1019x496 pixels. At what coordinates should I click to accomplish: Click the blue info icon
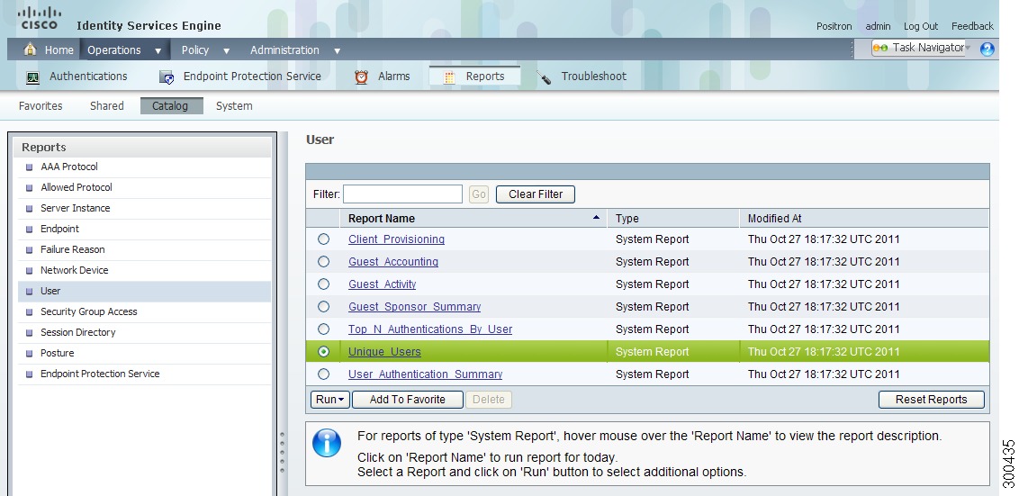326,443
